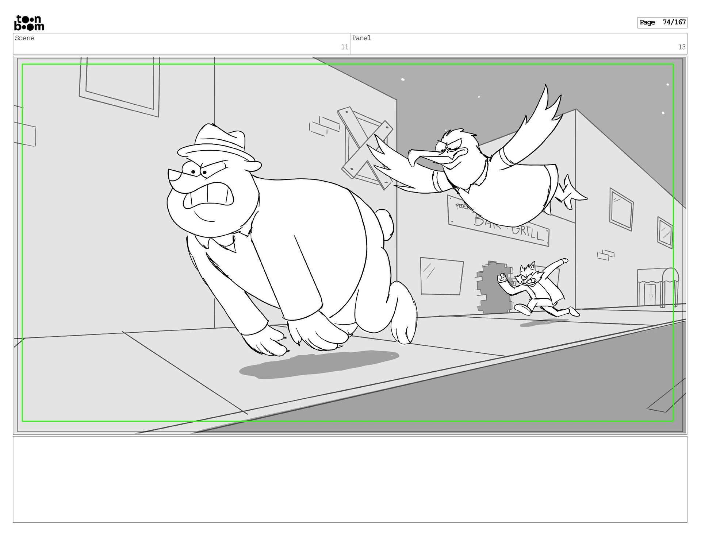Screen dimensions: 701x542
Task: Click the shop window beside the hole
Action: (x=441, y=276)
